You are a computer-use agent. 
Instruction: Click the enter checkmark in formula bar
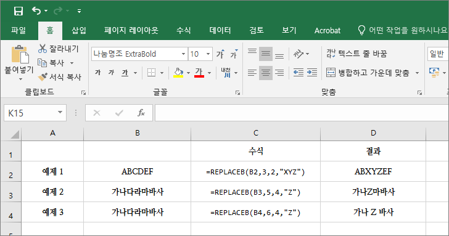(x=119, y=113)
